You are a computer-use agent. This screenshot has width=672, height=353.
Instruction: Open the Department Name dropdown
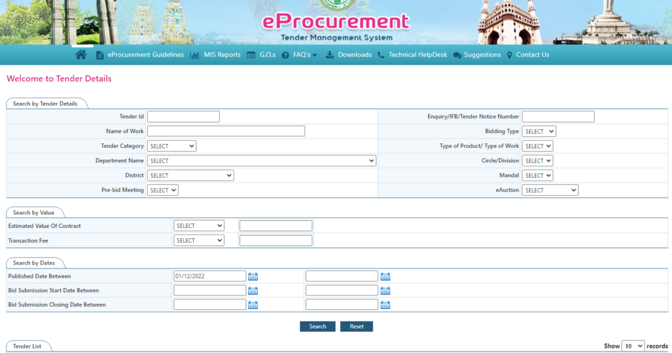pos(261,161)
